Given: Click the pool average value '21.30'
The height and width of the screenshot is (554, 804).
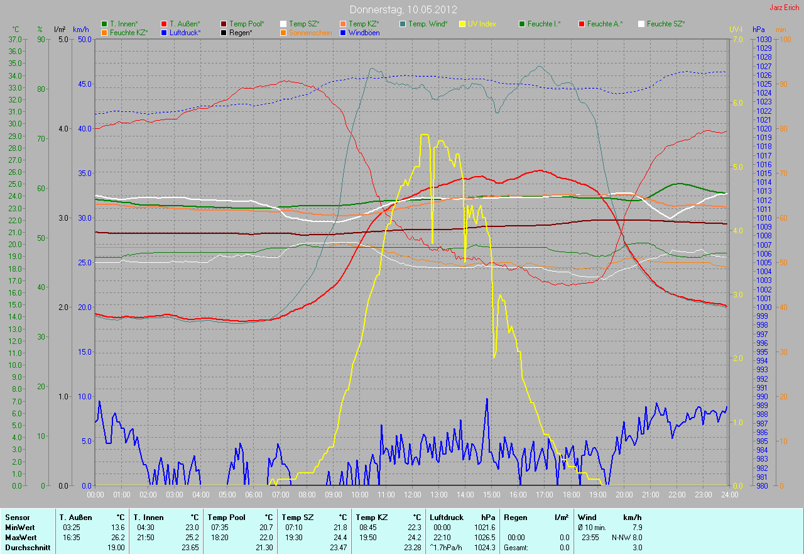Looking at the screenshot, I should pyautogui.click(x=264, y=548).
